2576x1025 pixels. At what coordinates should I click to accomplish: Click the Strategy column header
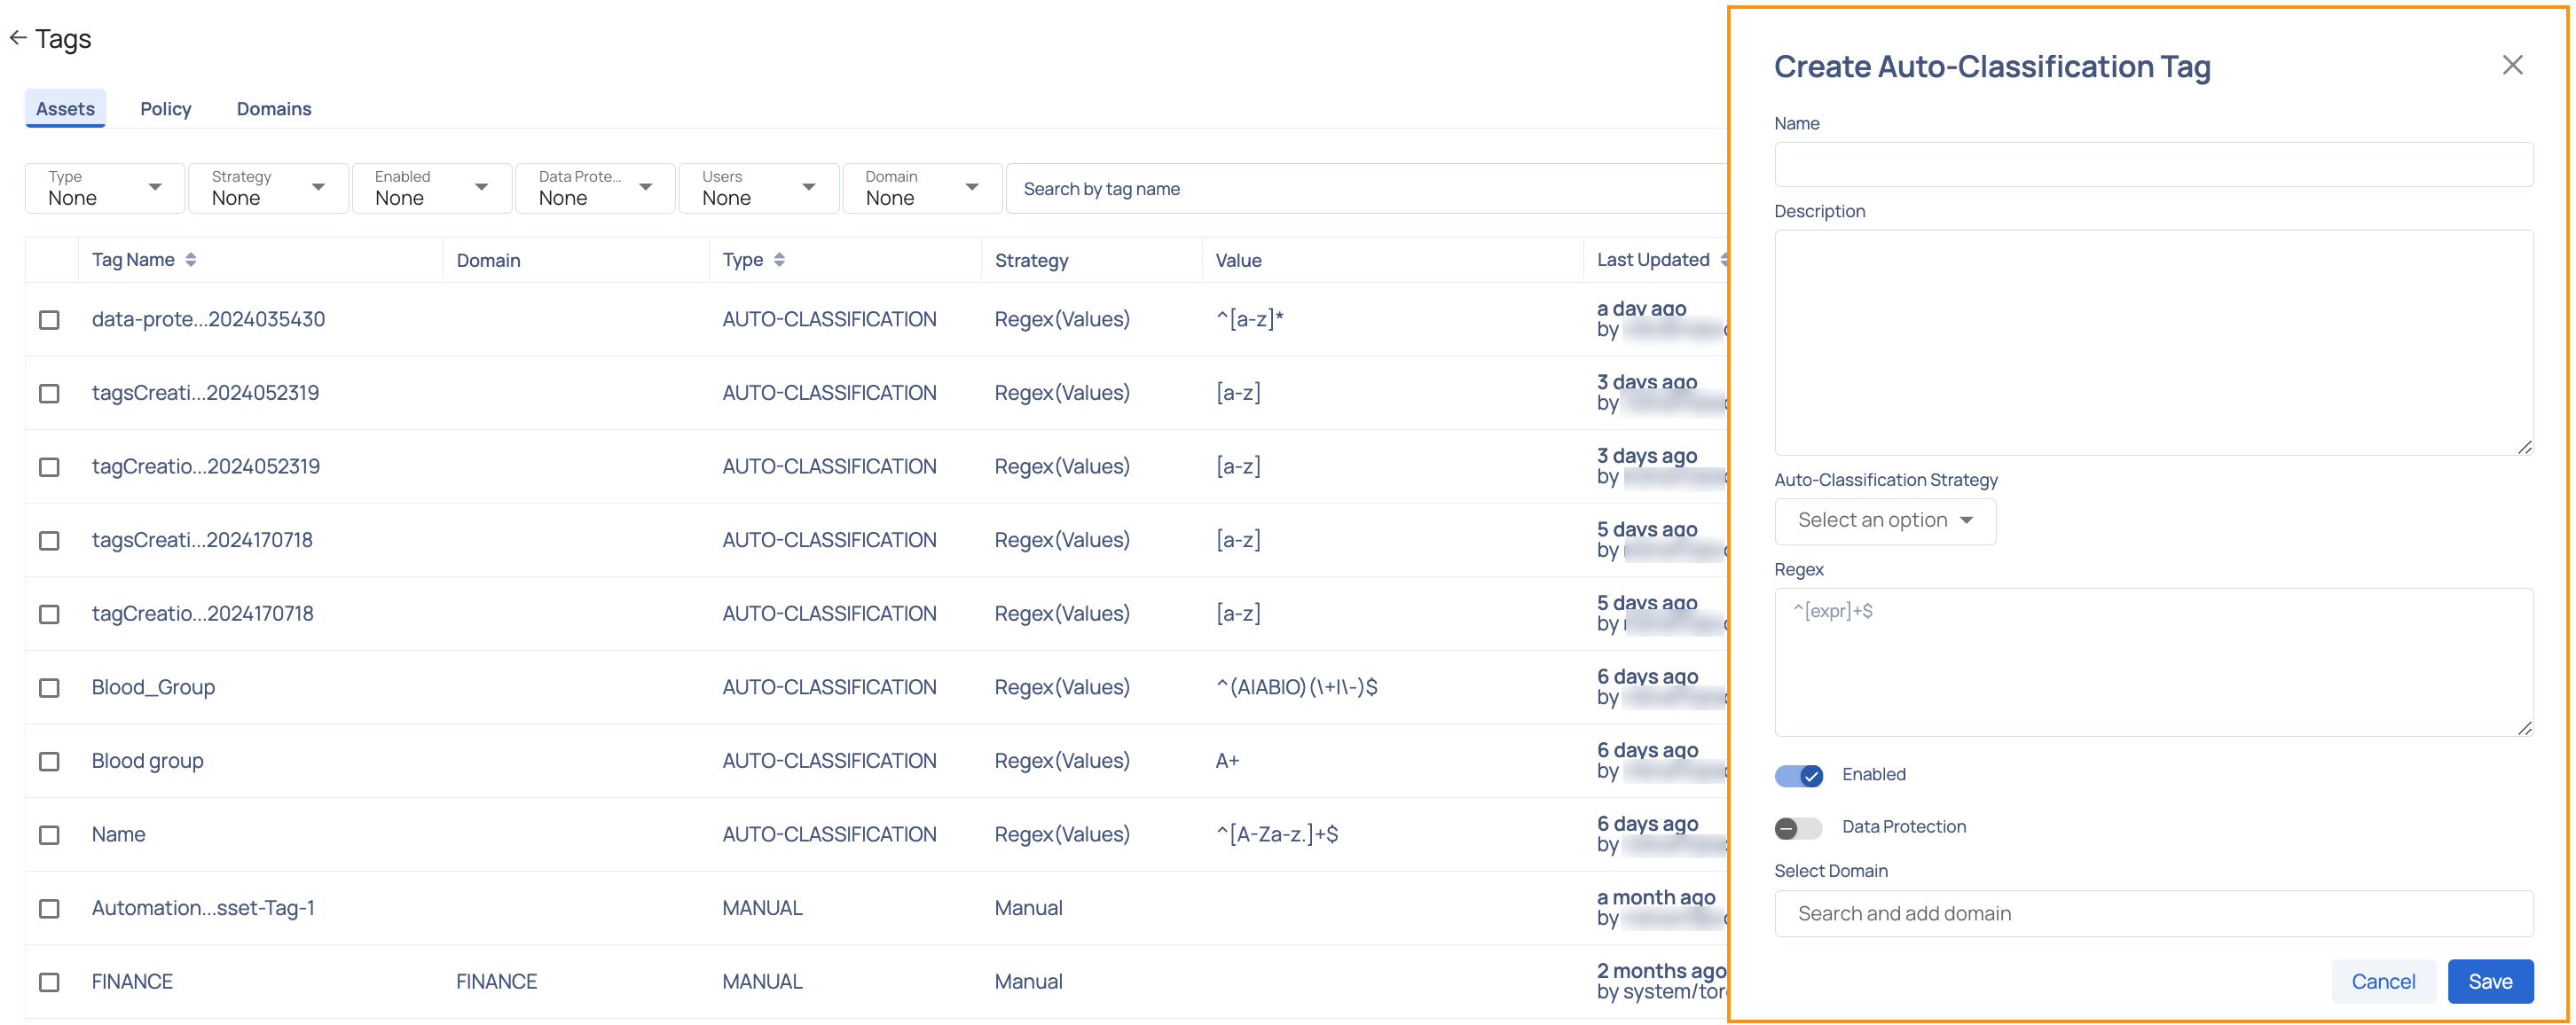[x=1031, y=261]
